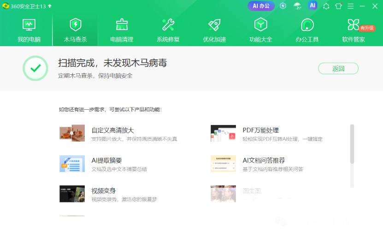The image size is (383, 237).
Task: Click 基于文档内容推荐相关问答 description text
Action: coord(273,169)
